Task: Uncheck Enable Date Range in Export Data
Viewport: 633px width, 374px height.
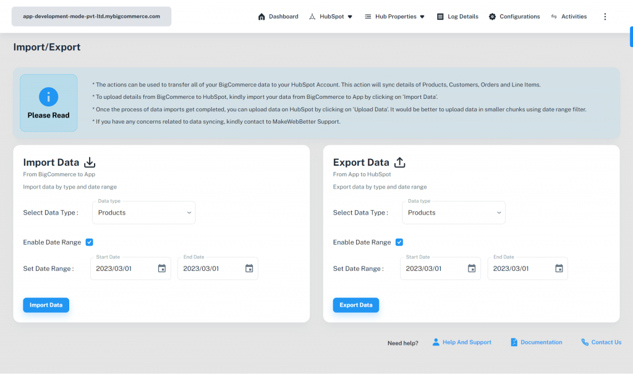Action: click(399, 242)
